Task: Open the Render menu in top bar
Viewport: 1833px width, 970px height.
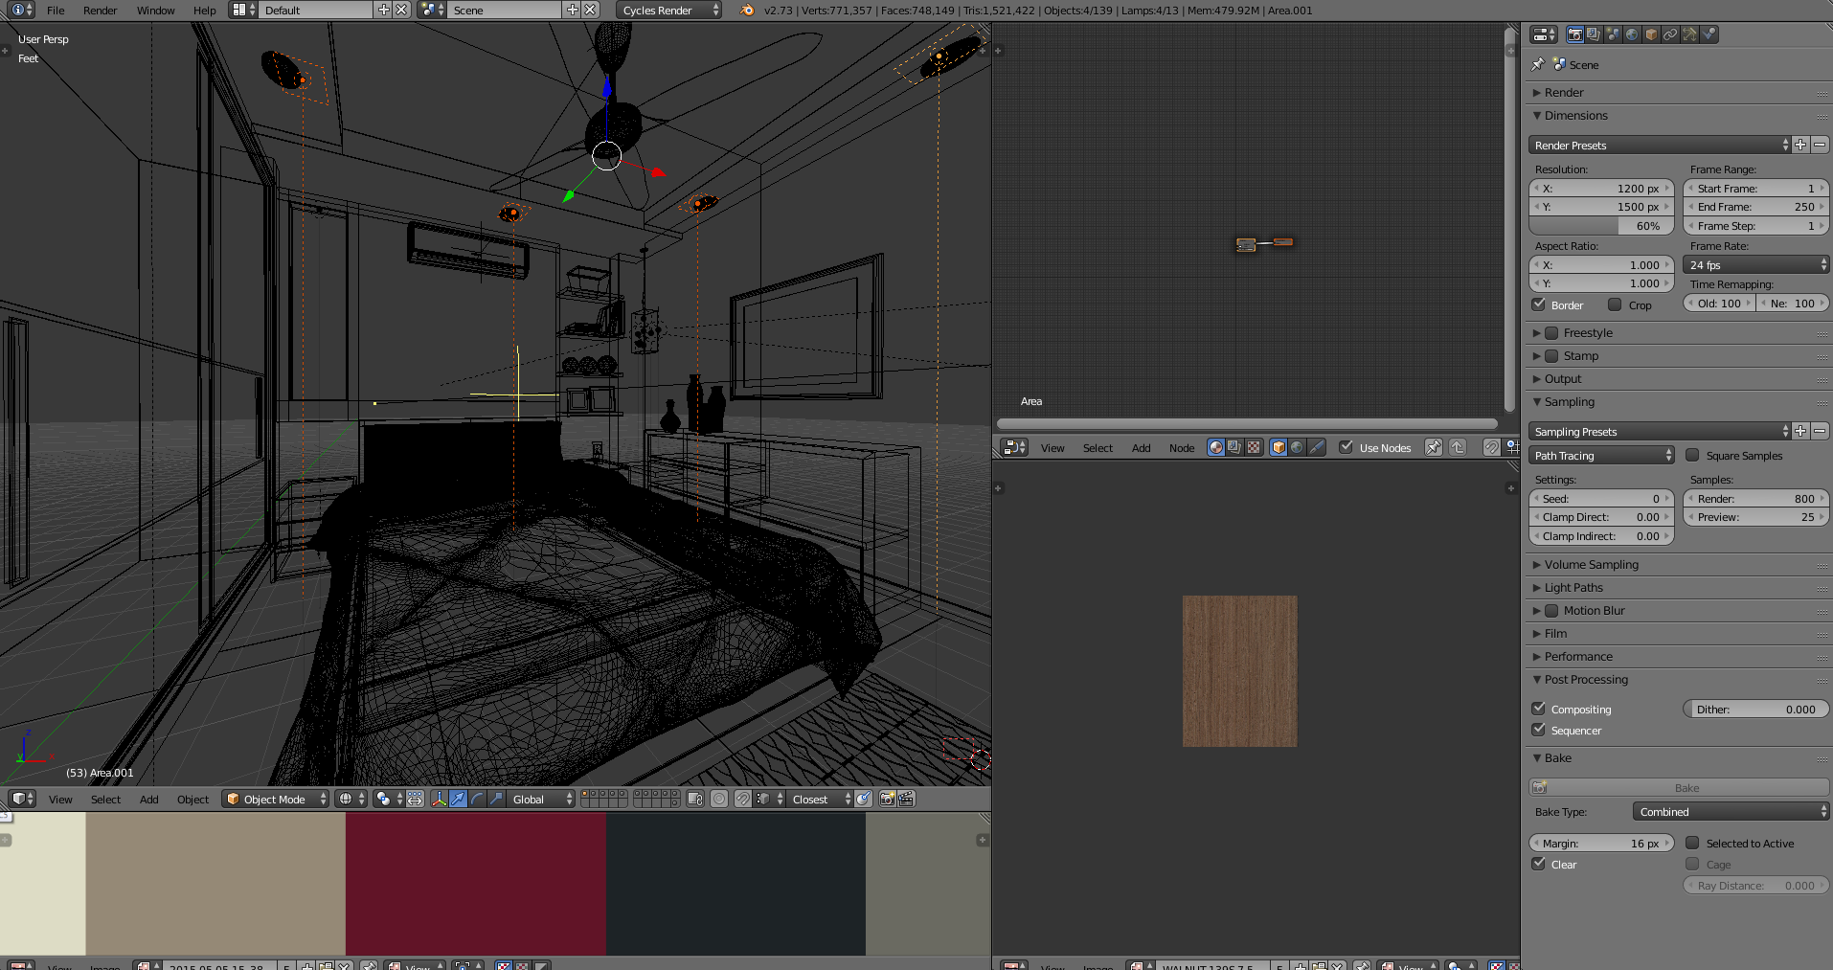Action: (100, 11)
